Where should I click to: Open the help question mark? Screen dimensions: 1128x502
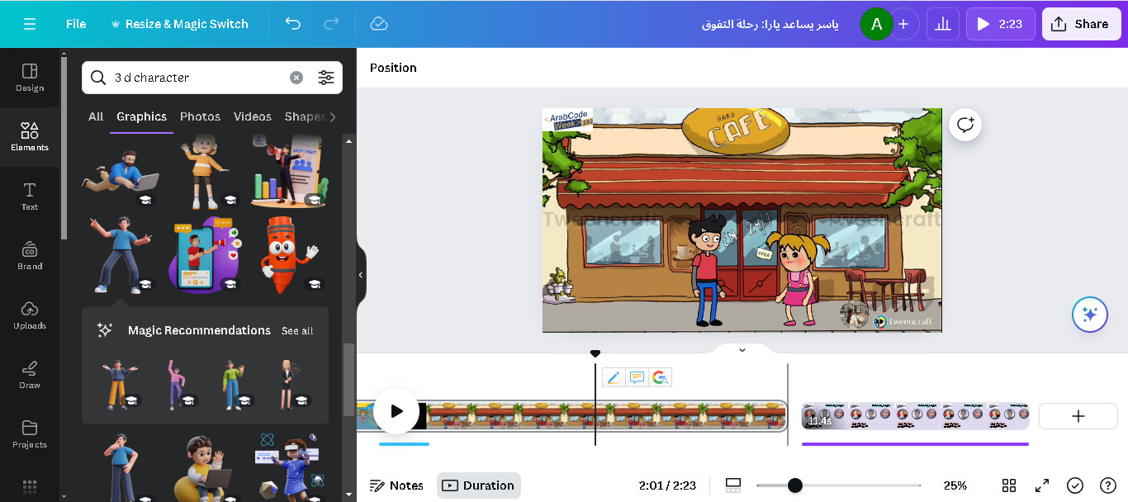coord(1108,485)
